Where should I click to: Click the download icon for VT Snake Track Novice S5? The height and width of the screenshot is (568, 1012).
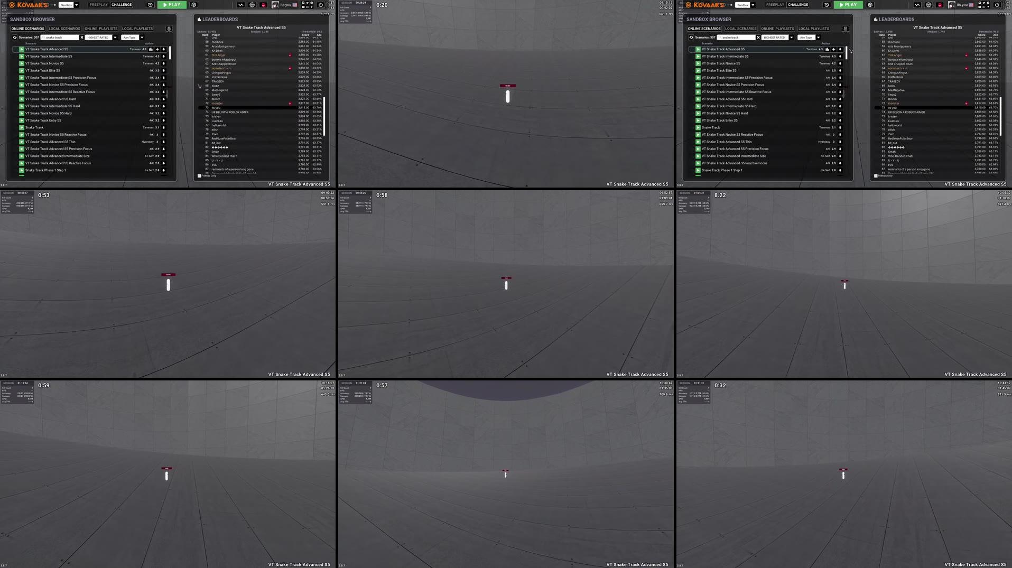[x=164, y=63]
